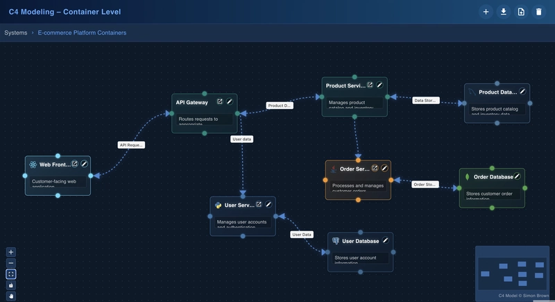Open API Gateway node drill-down icon
This screenshot has height=302, width=555.
point(220,101)
